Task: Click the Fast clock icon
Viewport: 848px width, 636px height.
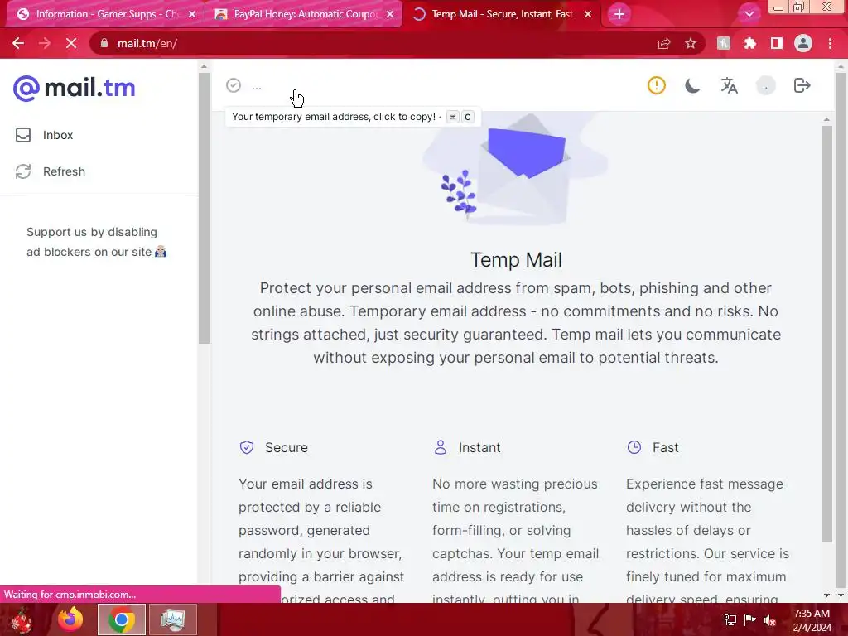Action: (634, 447)
